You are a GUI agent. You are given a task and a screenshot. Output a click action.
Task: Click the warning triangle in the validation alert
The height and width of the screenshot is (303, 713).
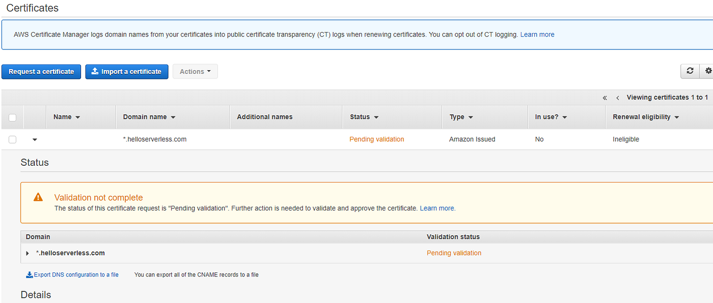(x=38, y=198)
